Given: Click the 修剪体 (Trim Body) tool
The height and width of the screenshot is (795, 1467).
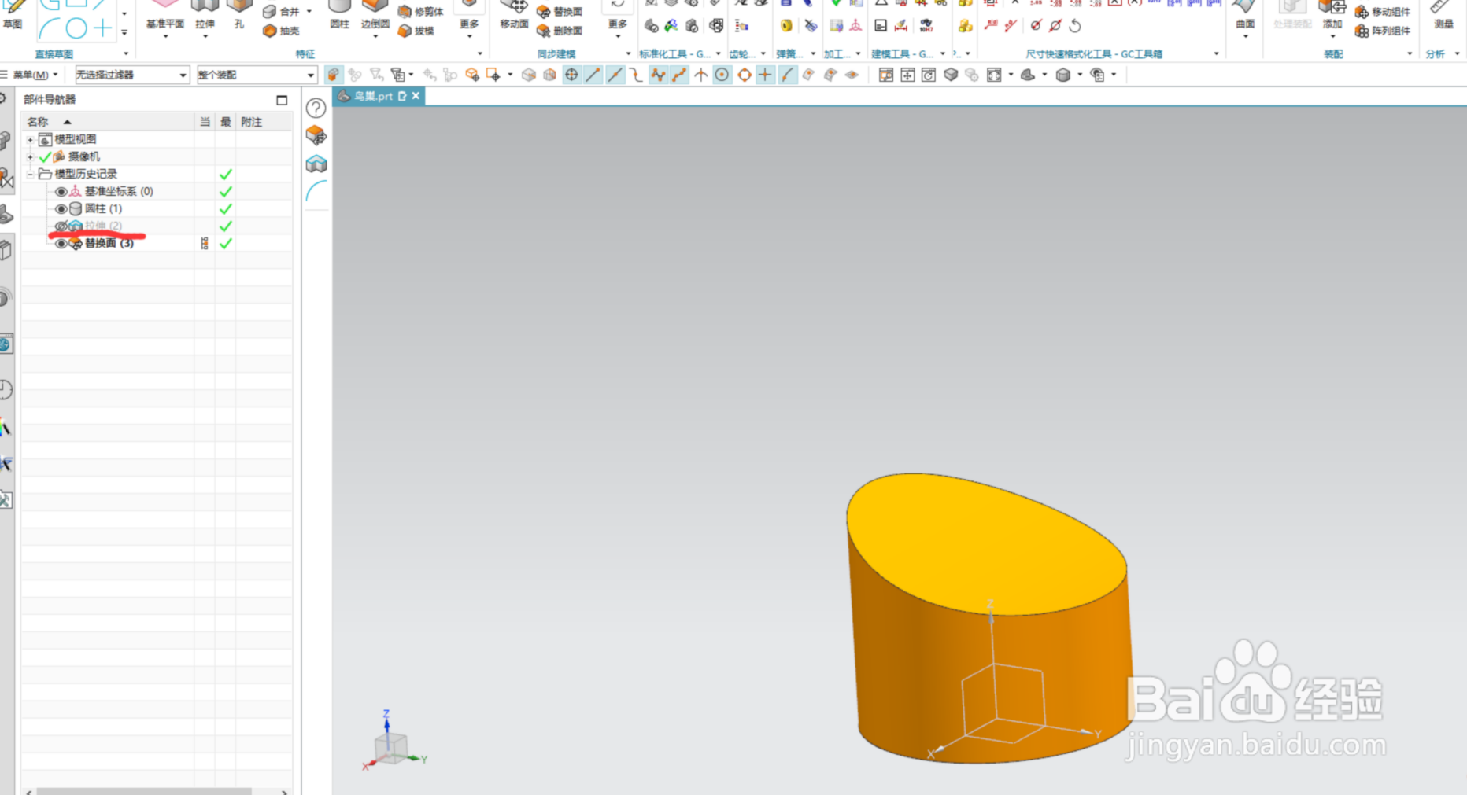Looking at the screenshot, I should (421, 11).
